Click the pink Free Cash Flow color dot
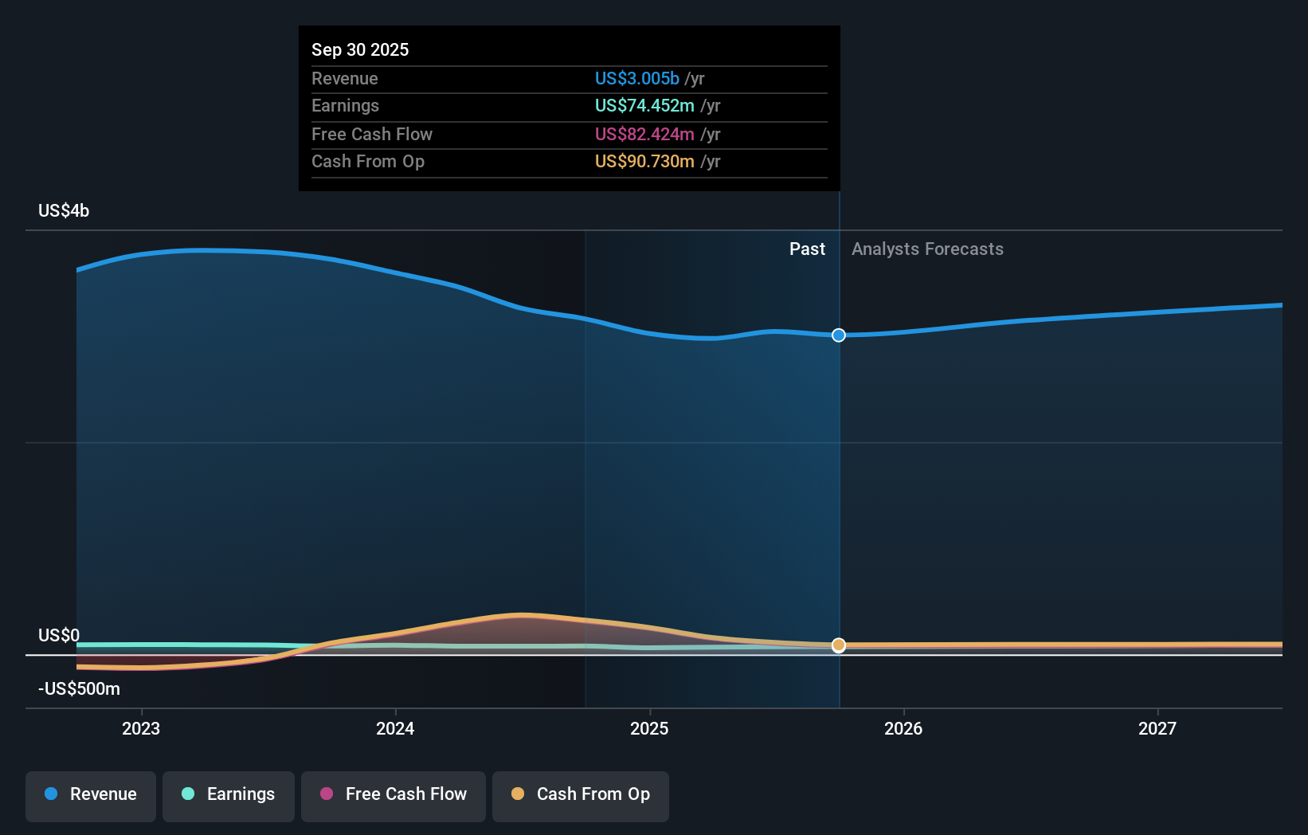Viewport: 1308px width, 835px height. (x=325, y=794)
